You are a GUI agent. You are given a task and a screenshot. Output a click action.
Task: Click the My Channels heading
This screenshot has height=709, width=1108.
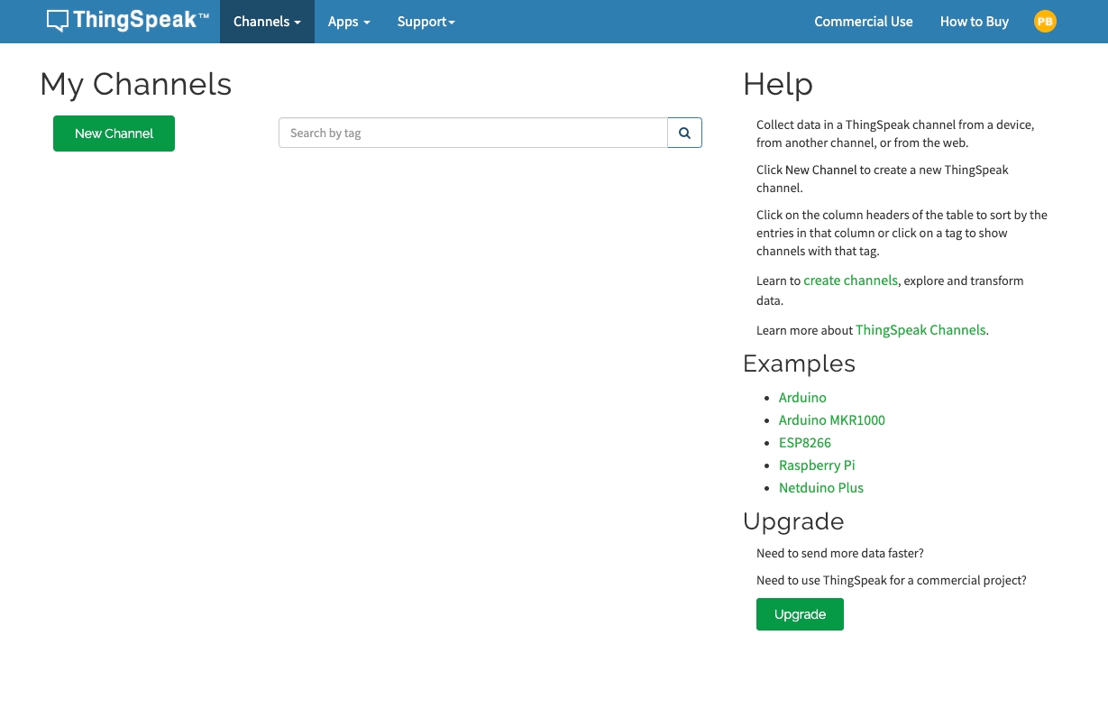[x=136, y=84]
